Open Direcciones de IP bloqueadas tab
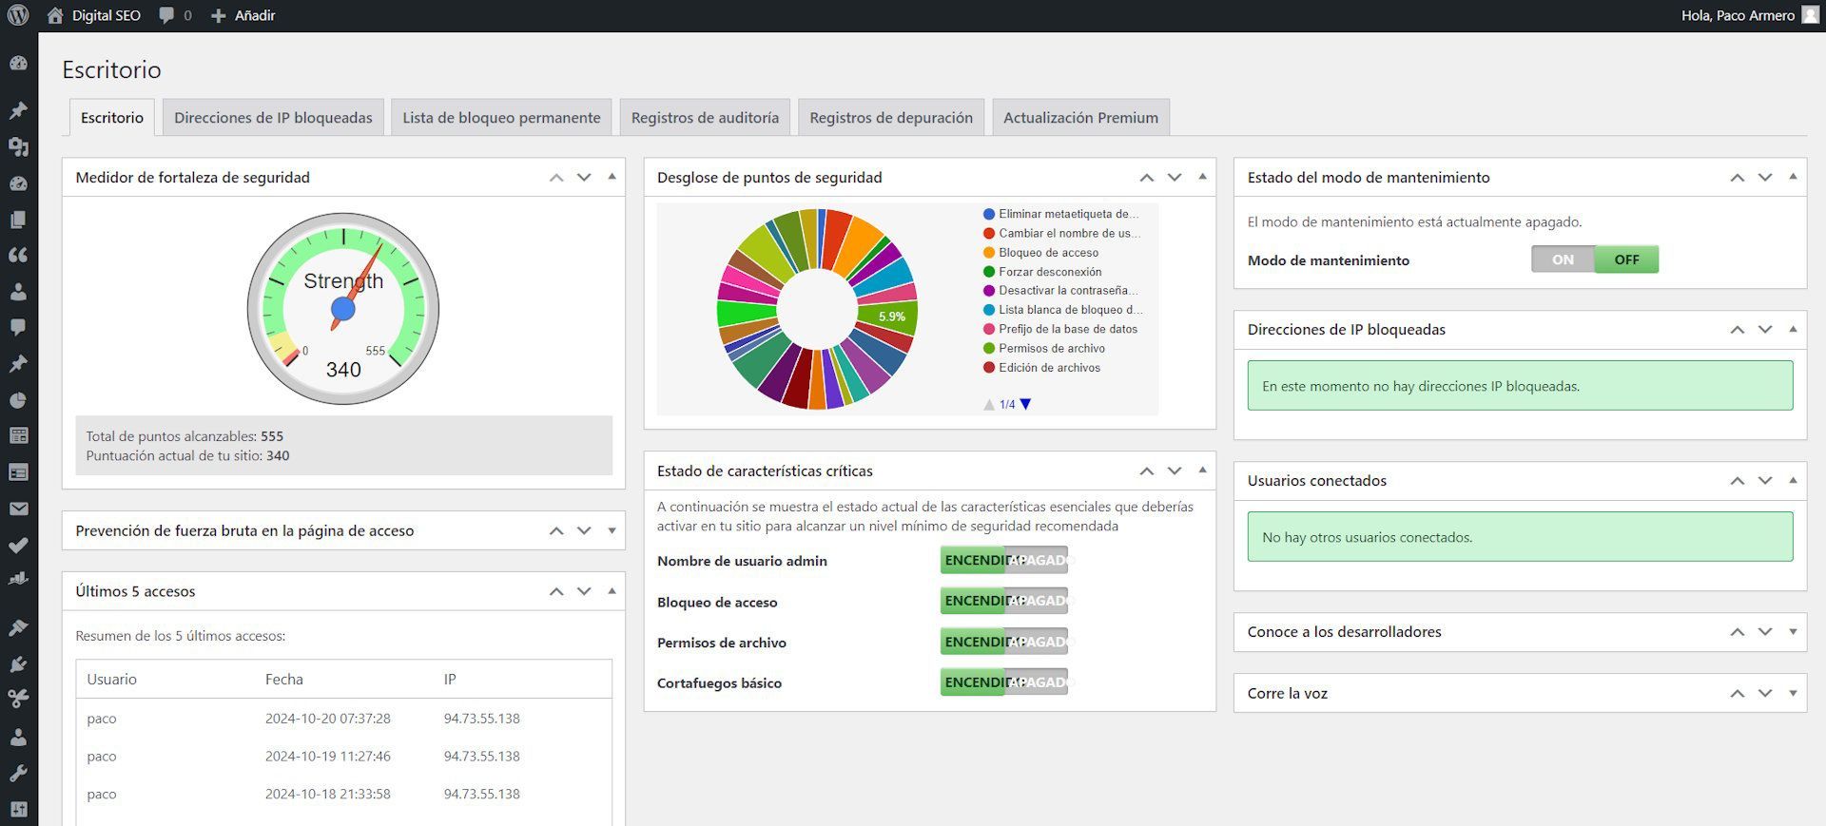The image size is (1826, 826). (x=273, y=118)
